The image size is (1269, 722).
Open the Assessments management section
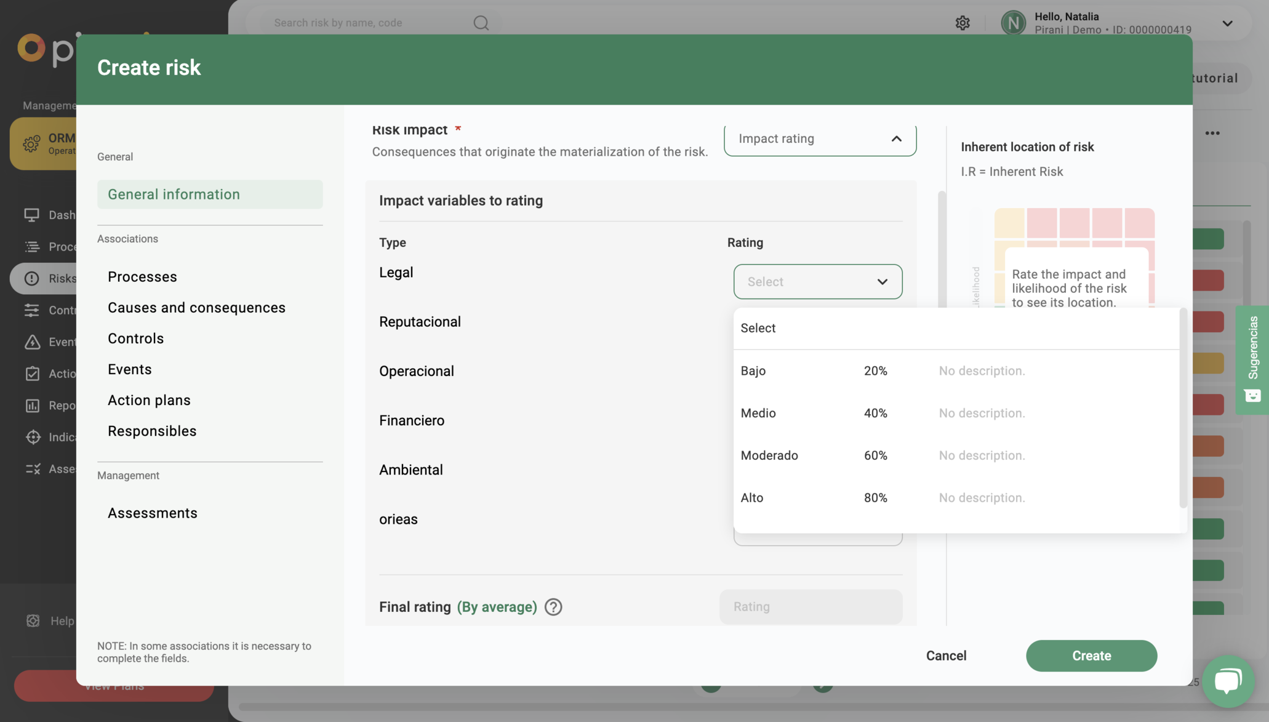tap(153, 513)
